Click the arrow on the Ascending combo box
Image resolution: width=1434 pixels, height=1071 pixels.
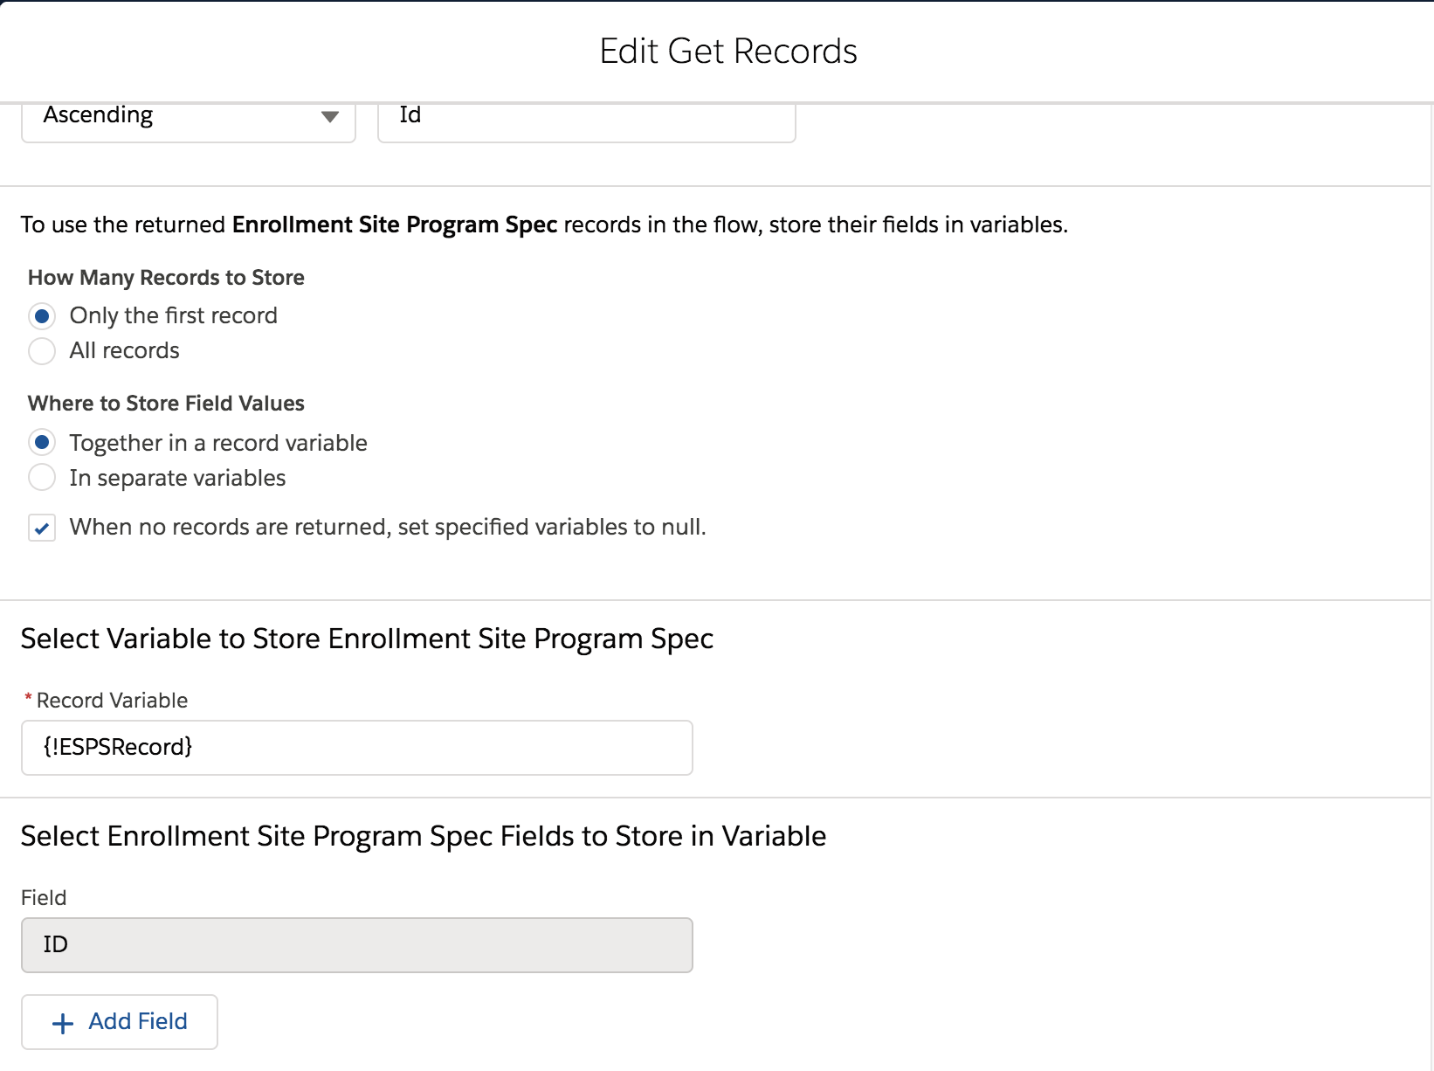(329, 117)
